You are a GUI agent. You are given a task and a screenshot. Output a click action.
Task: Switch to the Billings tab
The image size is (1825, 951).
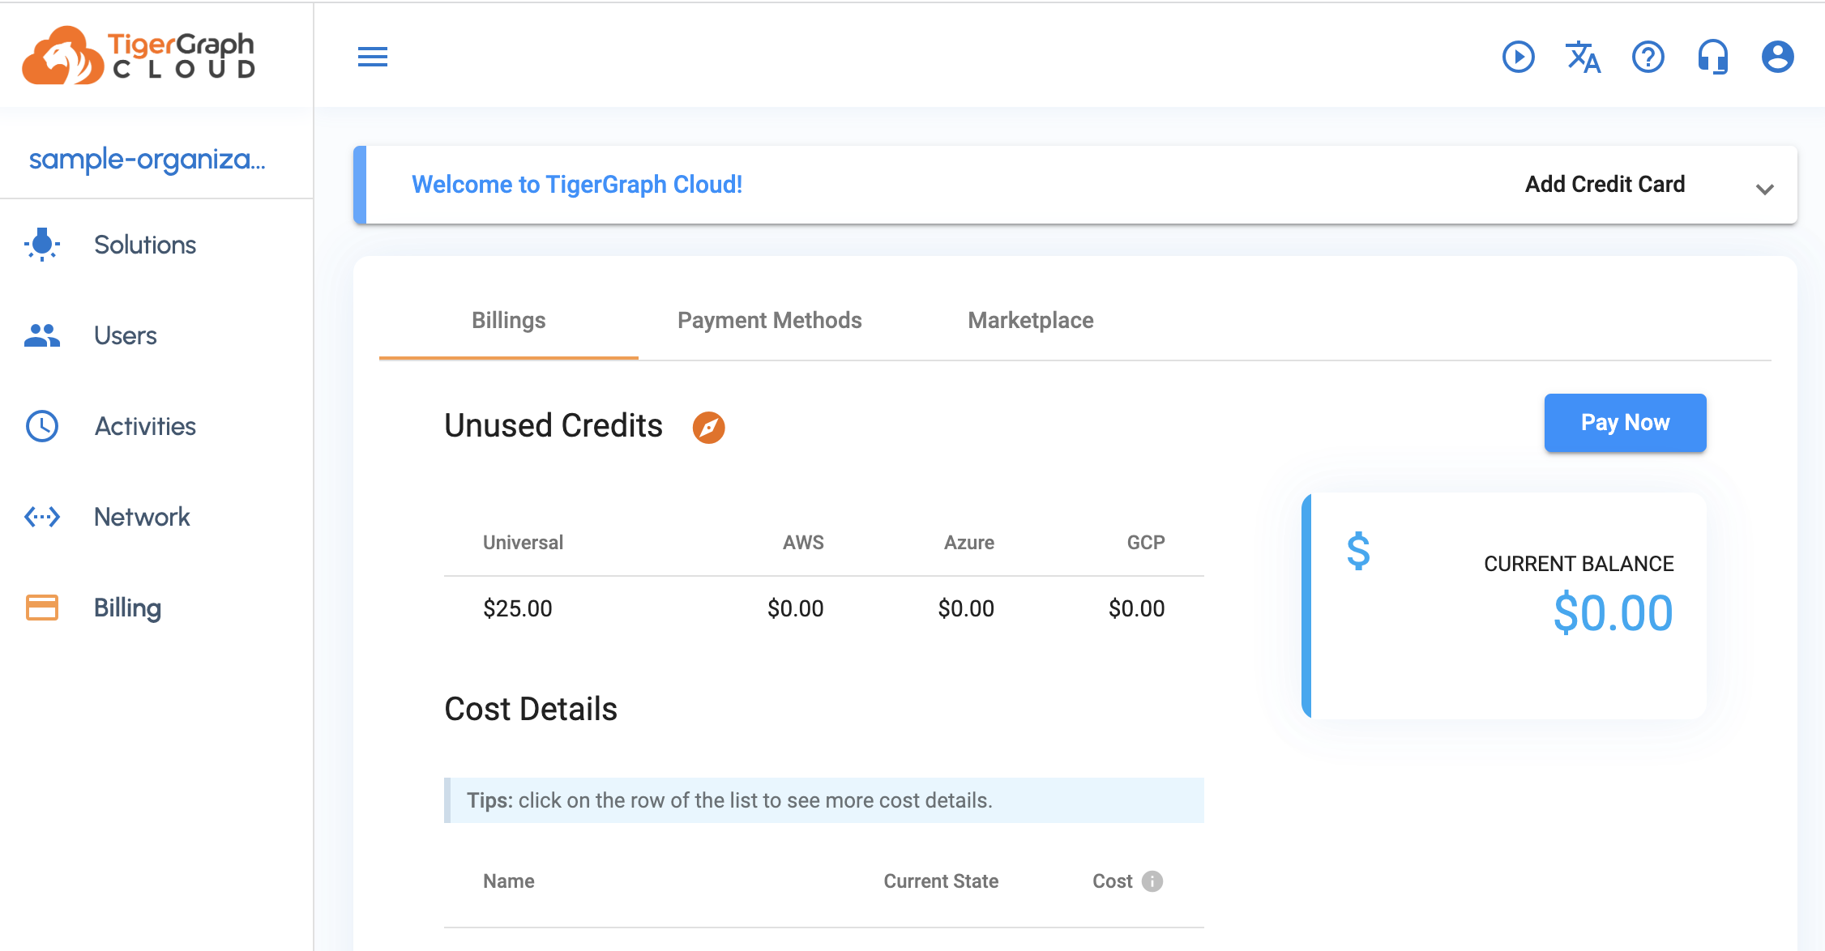coord(509,321)
